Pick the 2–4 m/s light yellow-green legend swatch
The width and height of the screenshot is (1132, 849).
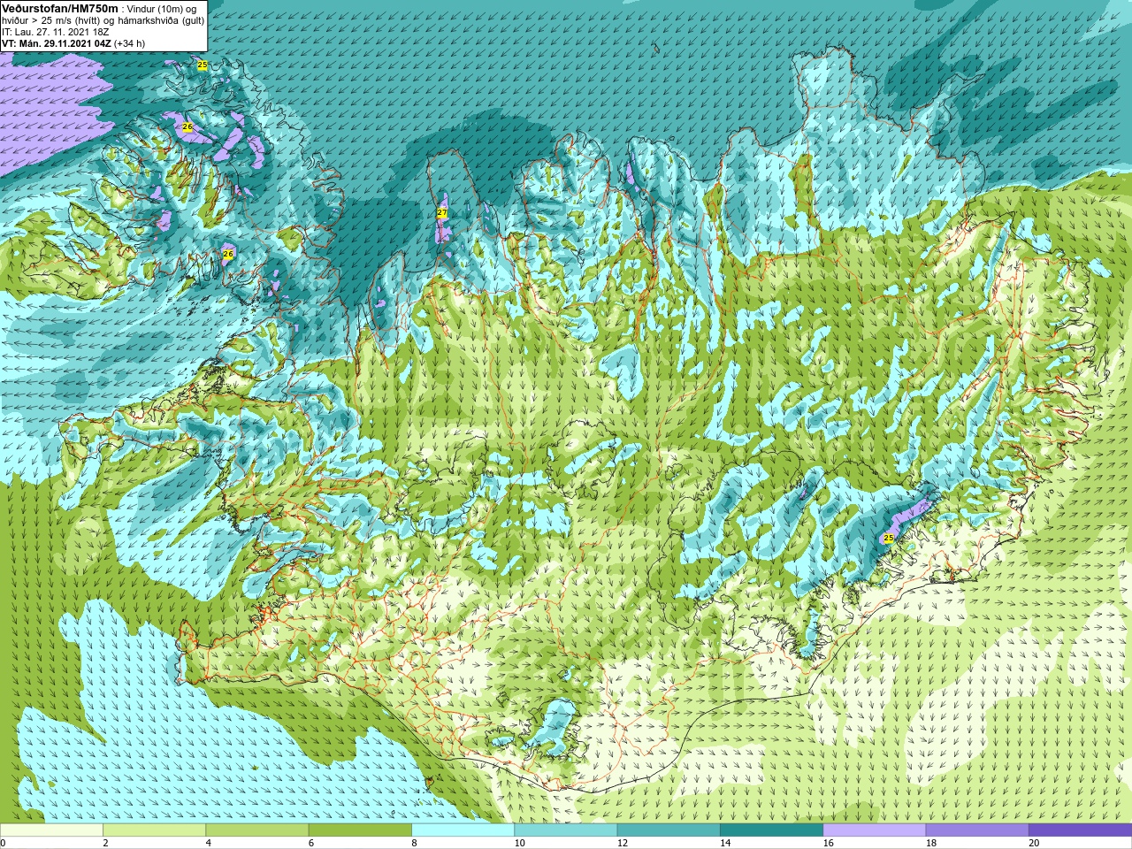[x=154, y=830]
